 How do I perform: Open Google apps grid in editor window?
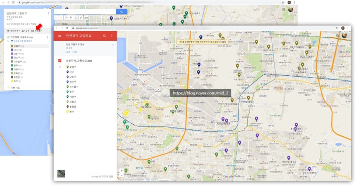point(284,10)
